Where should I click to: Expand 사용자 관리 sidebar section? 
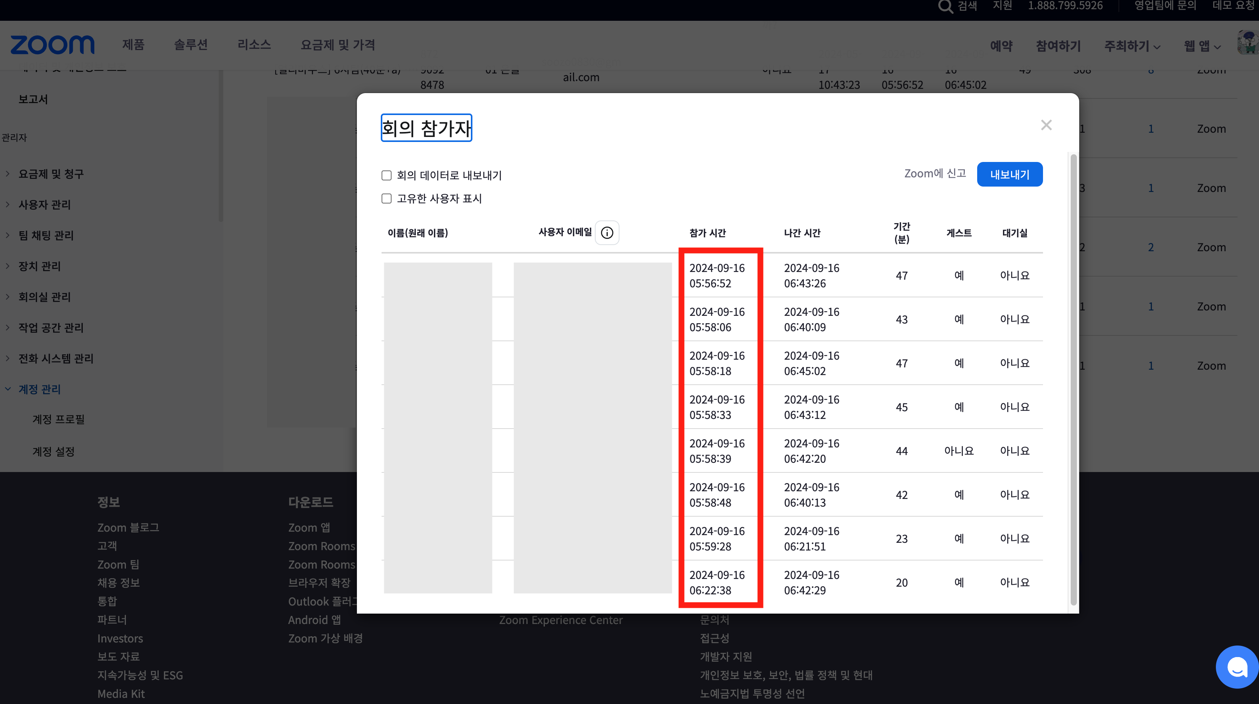click(45, 205)
